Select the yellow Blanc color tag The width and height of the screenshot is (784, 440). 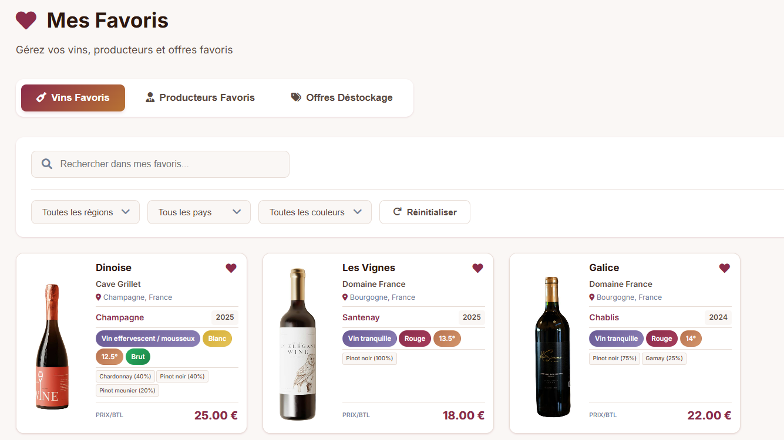point(217,339)
